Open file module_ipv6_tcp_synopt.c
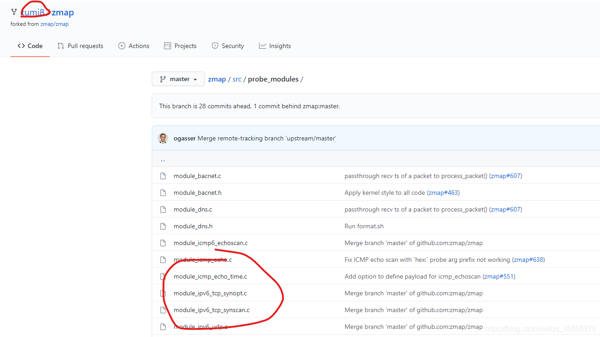The image size is (600, 337). tap(211, 293)
